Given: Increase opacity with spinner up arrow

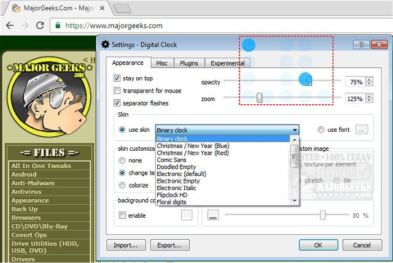Looking at the screenshot, I should (x=369, y=79).
